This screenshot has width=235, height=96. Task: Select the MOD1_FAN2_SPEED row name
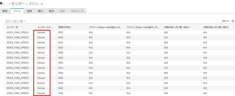17,38
